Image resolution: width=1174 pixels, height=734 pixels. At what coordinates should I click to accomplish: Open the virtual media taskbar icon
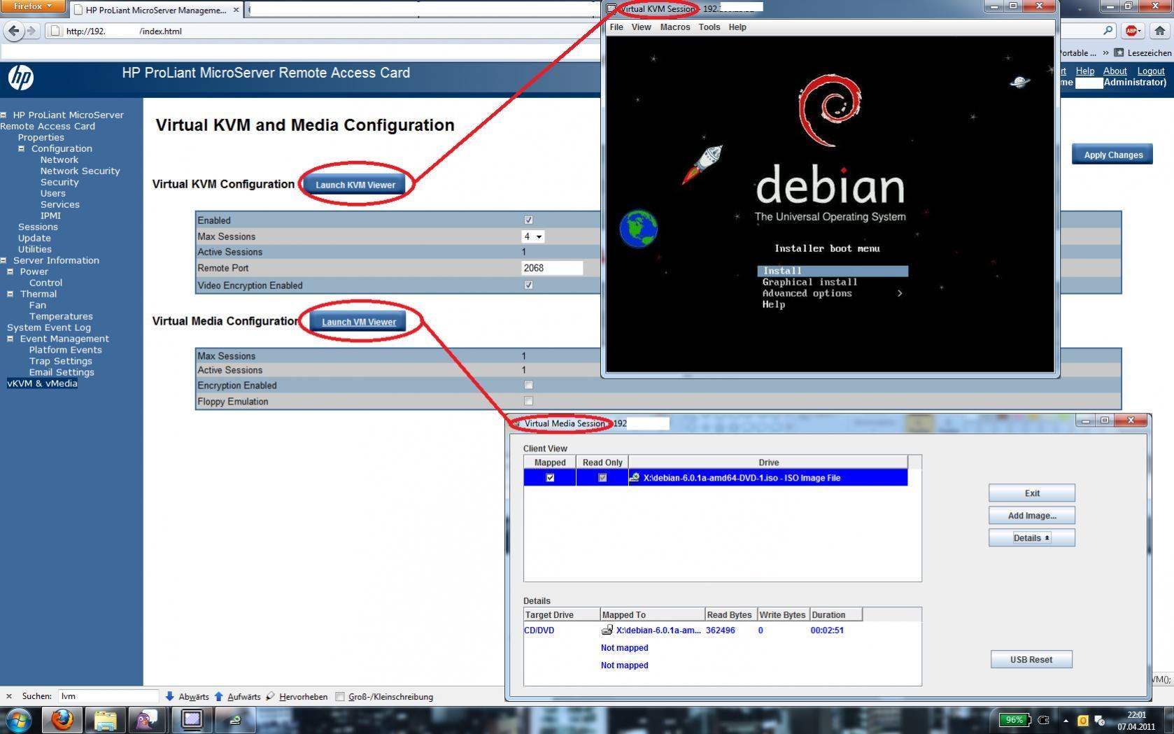click(234, 719)
